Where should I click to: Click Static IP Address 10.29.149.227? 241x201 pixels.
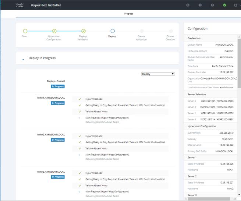[226, 183]
